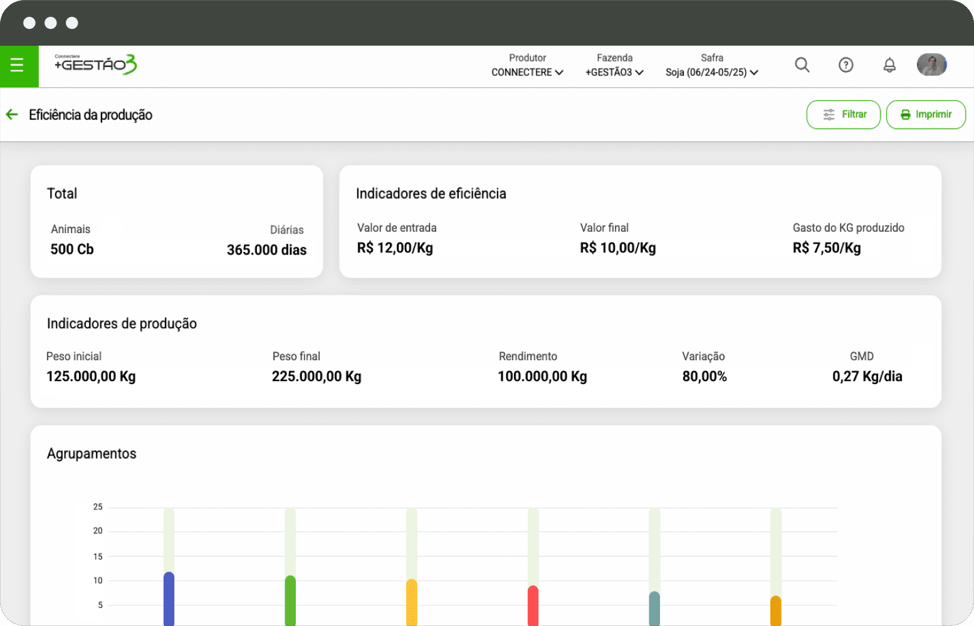The image size is (974, 626).
Task: Click the Filtrar button
Action: tap(843, 115)
